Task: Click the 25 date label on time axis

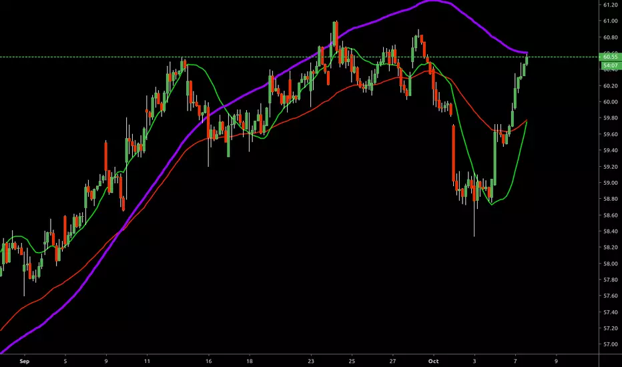Action: (352, 361)
